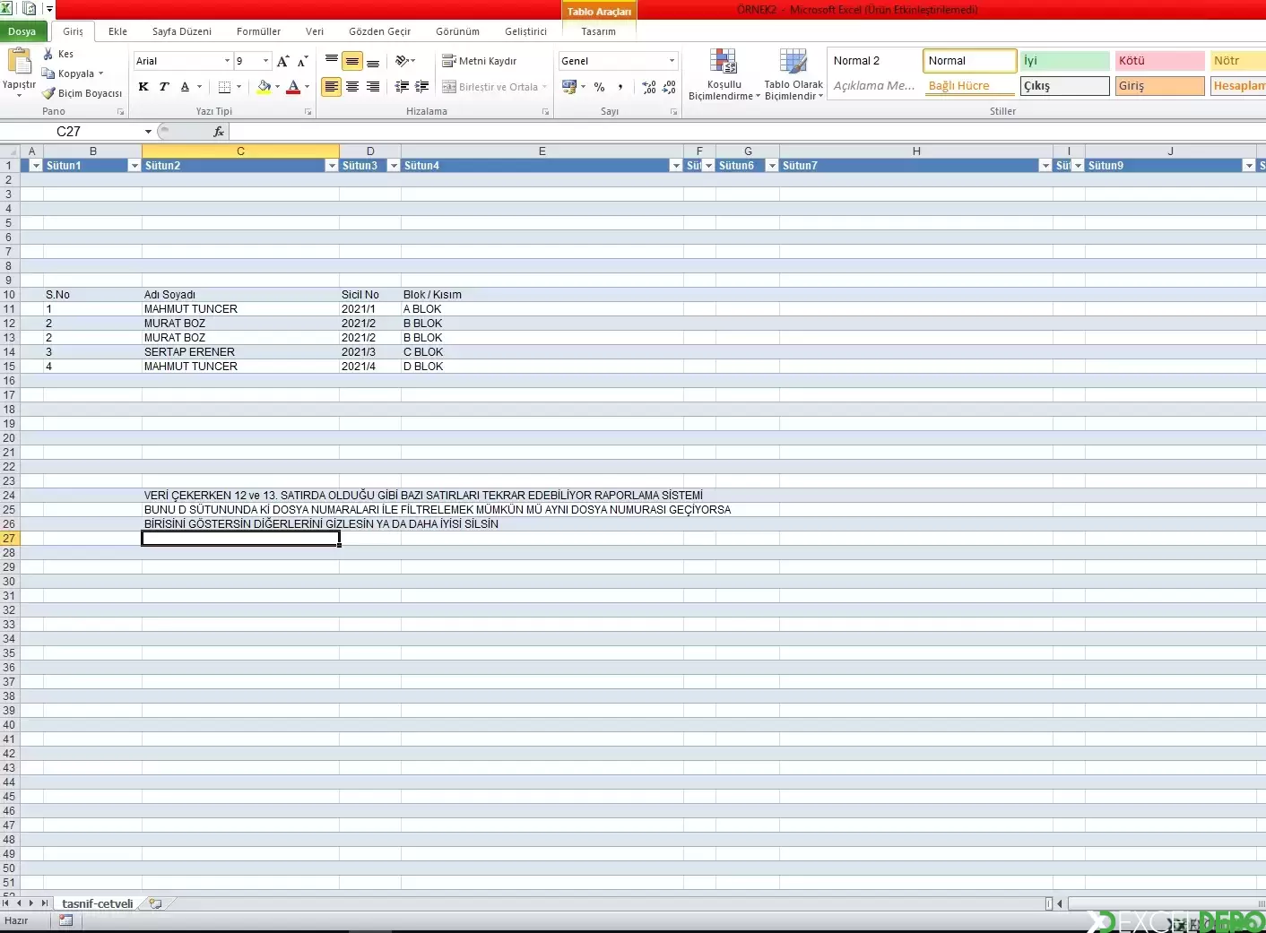Open the Genel number format dropdown
Image resolution: width=1266 pixels, height=933 pixels.
[672, 61]
